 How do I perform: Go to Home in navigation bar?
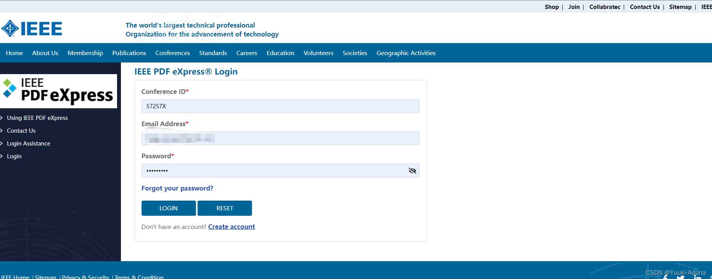14,53
